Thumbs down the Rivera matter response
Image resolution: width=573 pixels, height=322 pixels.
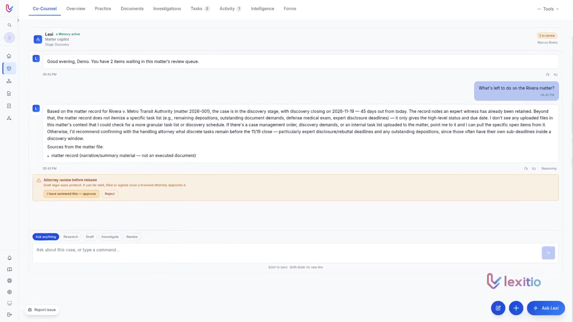click(534, 168)
